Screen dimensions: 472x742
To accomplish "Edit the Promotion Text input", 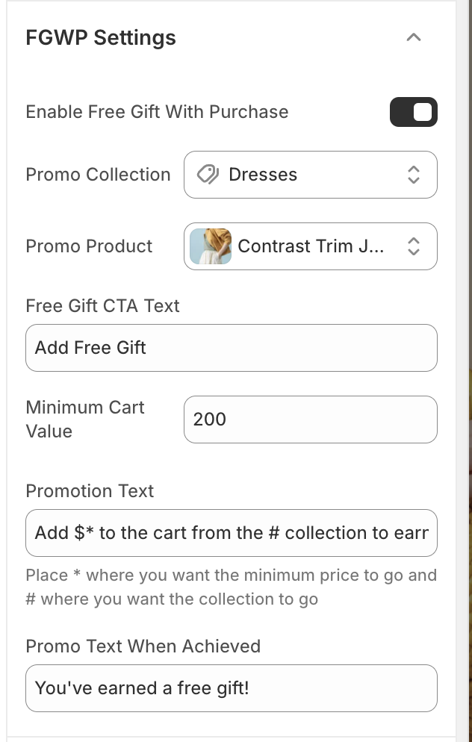I will tap(231, 533).
